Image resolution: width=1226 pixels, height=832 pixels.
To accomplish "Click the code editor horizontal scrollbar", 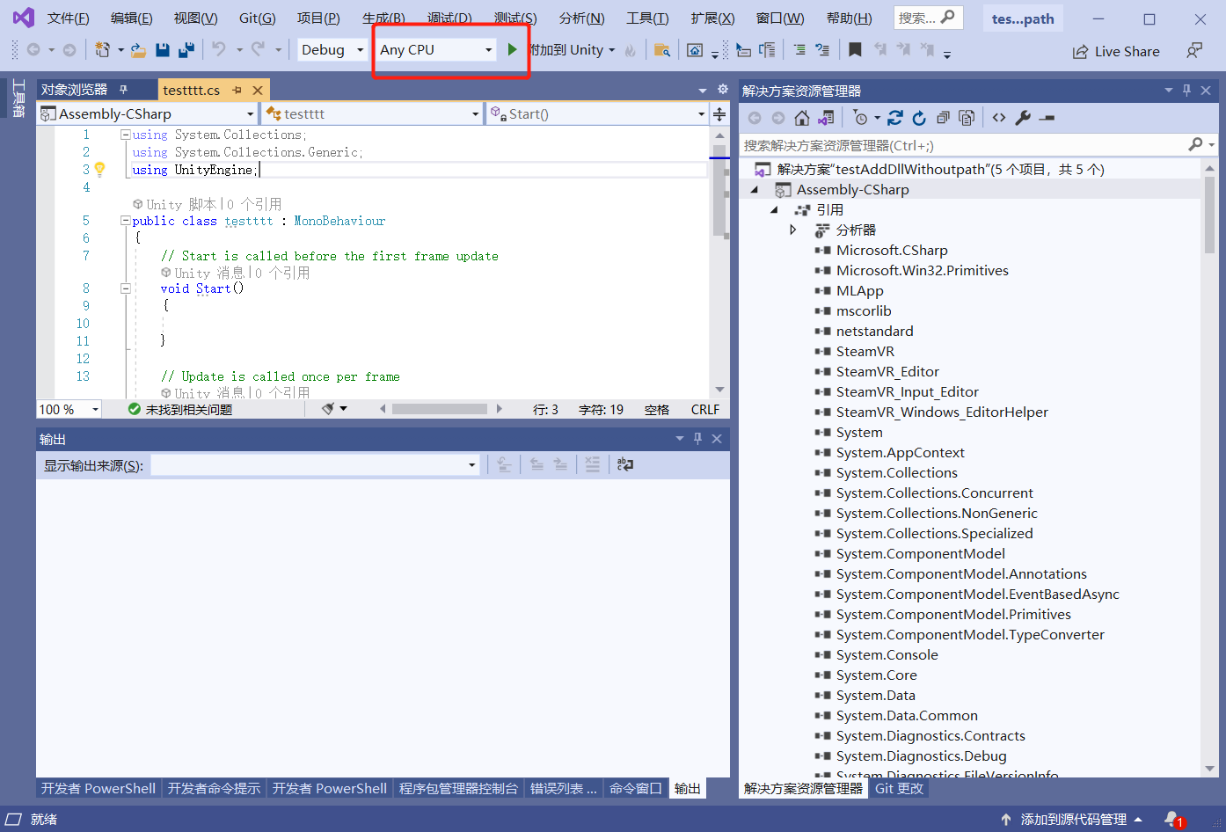I will click(x=440, y=409).
